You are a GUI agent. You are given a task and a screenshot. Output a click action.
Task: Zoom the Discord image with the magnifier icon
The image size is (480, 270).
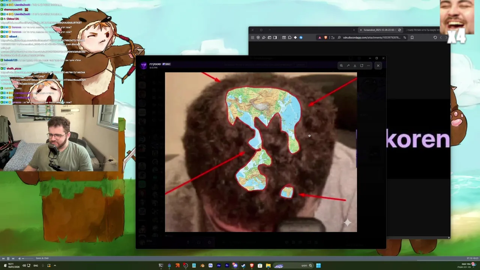341,66
